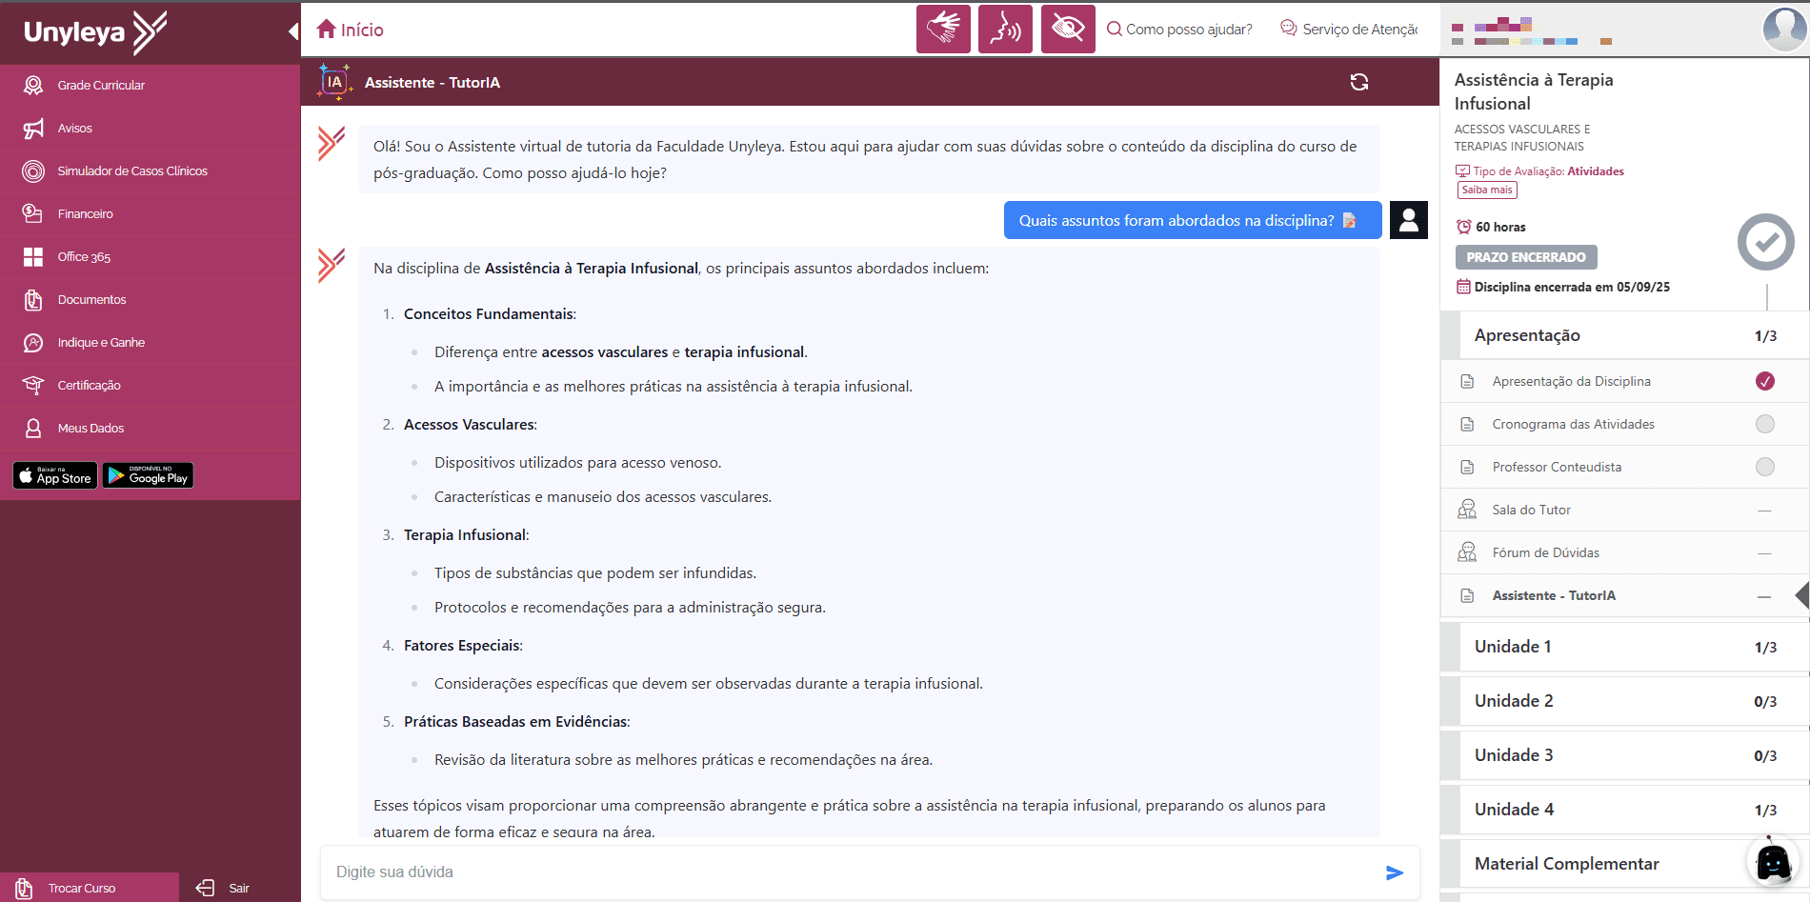Screen dimensions: 1810x902
Task: Send the message with the arrow button
Action: point(1395,872)
